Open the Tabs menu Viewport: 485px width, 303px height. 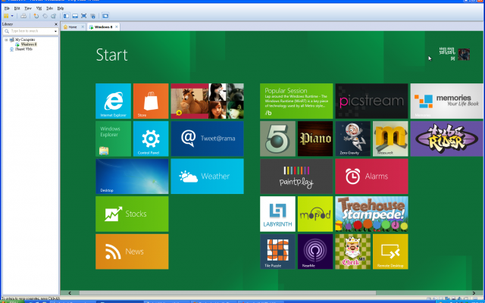pos(49,8)
